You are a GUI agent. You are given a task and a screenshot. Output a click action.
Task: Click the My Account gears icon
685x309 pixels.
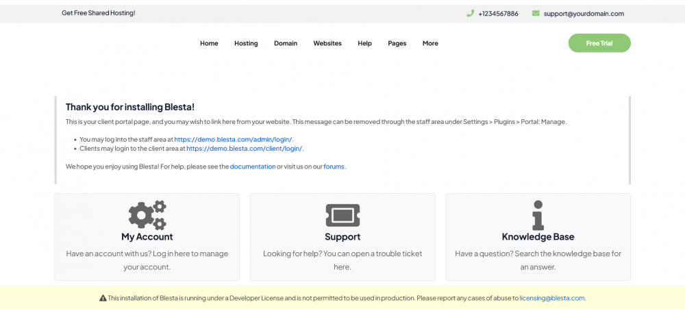click(x=147, y=215)
